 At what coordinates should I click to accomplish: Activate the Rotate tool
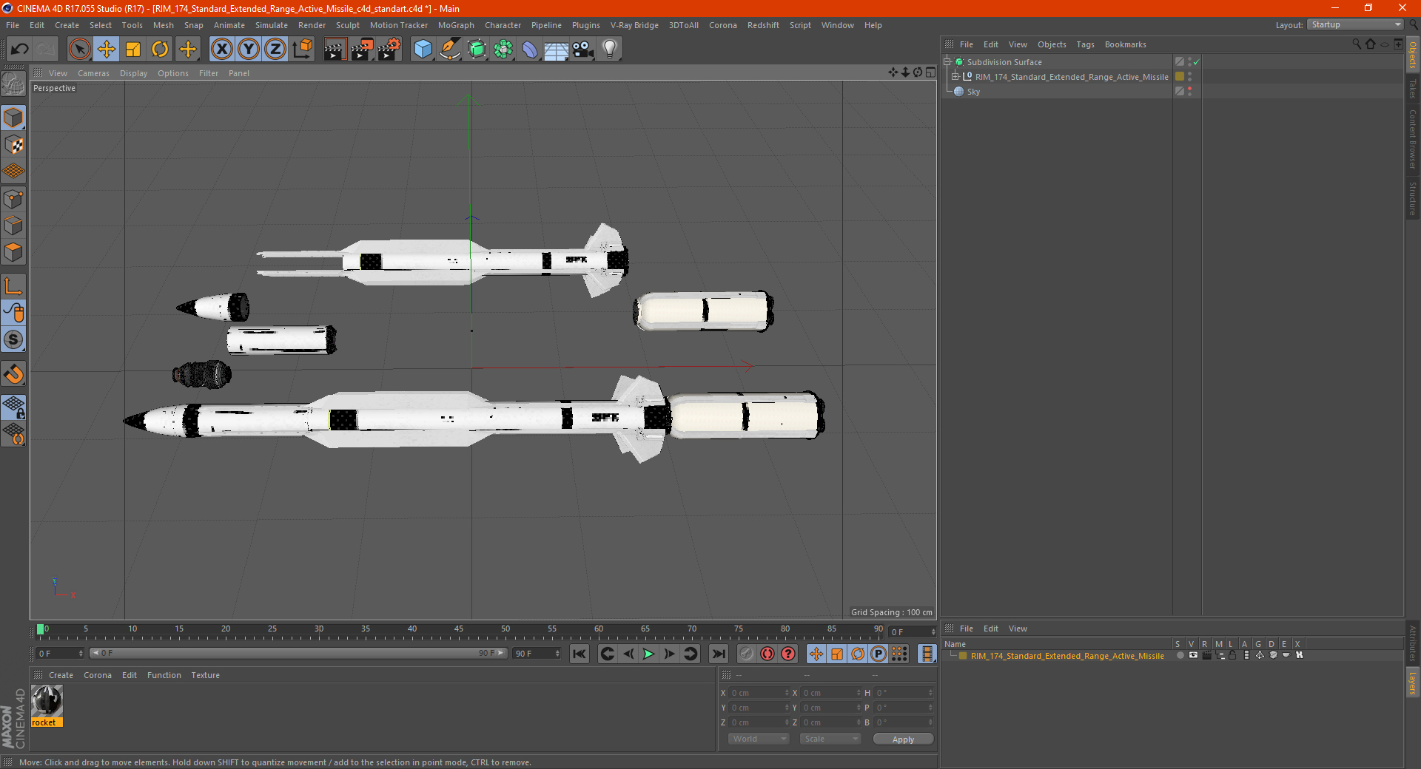(160, 49)
